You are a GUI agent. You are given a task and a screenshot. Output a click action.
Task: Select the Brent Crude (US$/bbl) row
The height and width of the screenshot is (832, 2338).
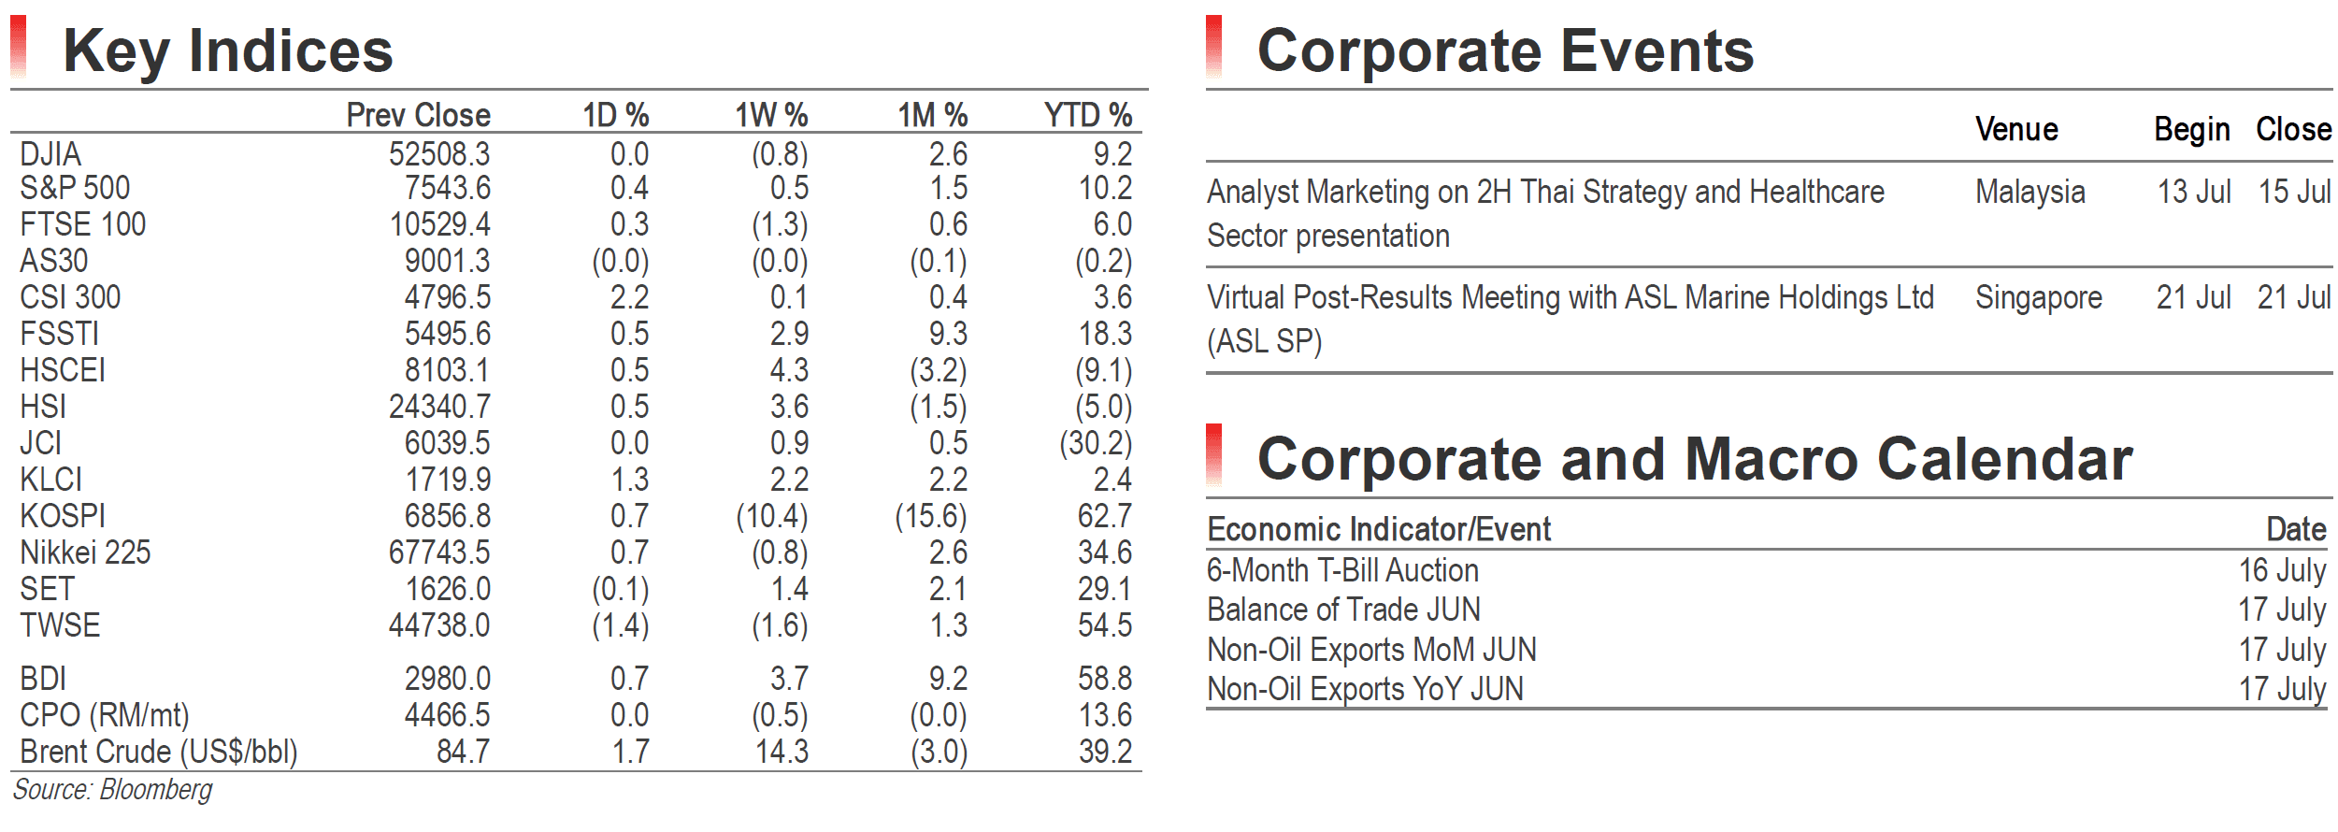[576, 752]
